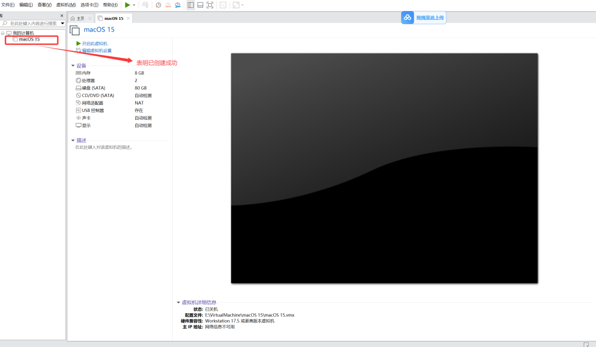Collapse the 描述 section
The width and height of the screenshot is (596, 347).
(73, 141)
